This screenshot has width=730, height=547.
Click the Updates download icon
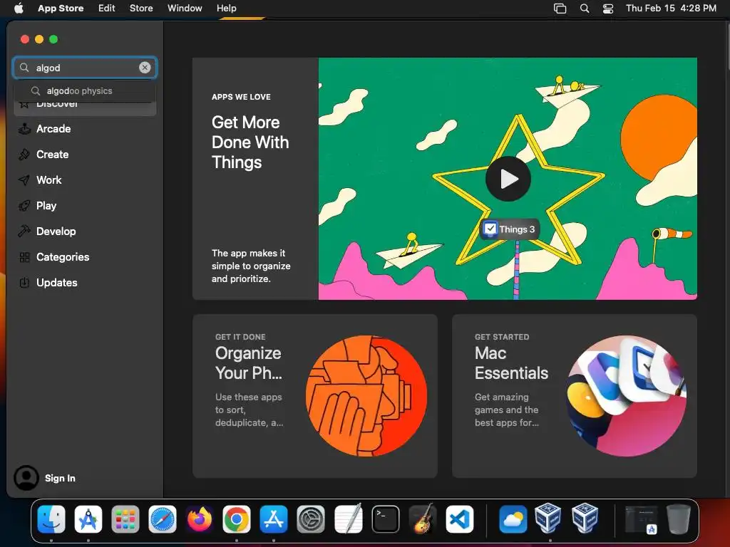click(x=24, y=282)
